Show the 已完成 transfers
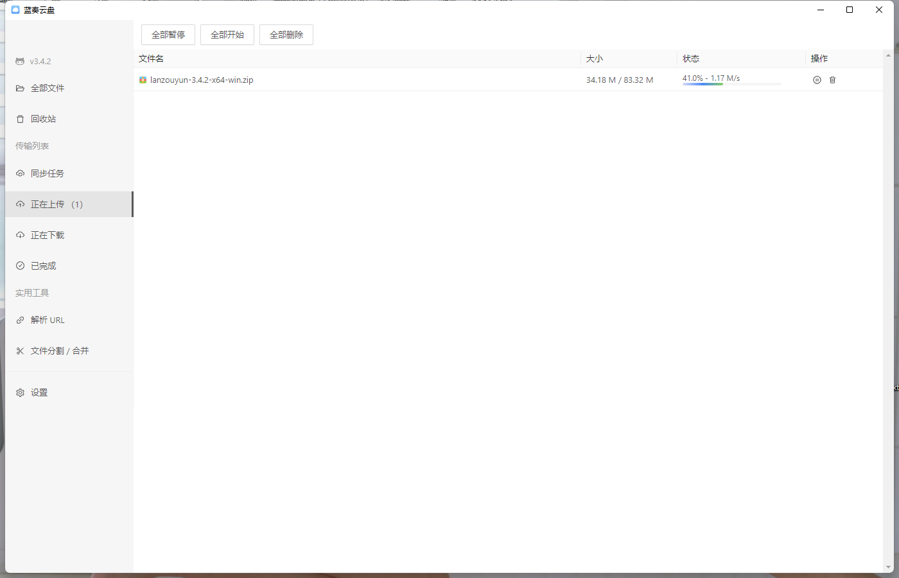This screenshot has height=578, width=899. (69, 265)
